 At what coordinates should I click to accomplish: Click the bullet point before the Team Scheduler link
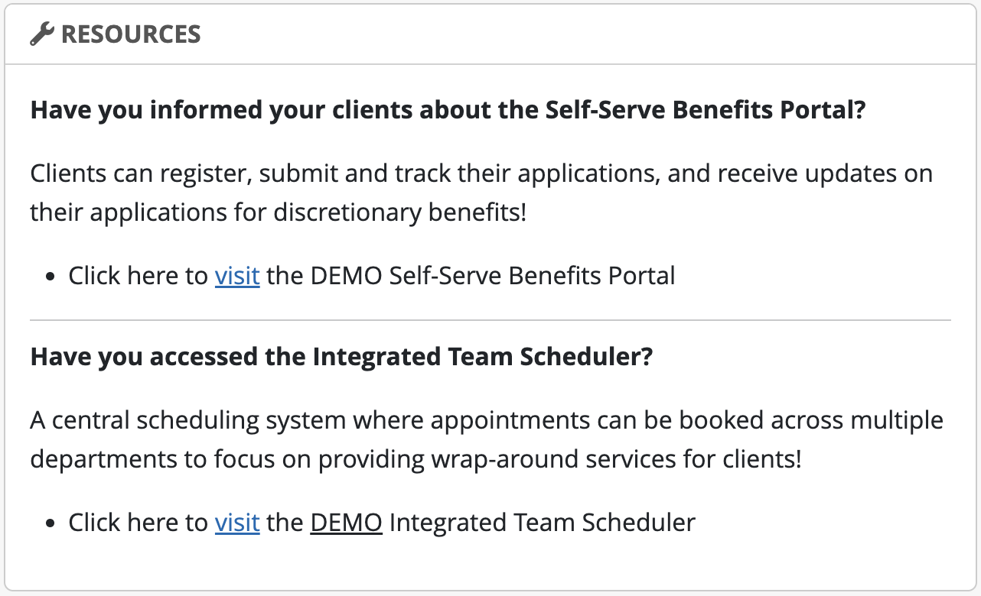coord(51,524)
